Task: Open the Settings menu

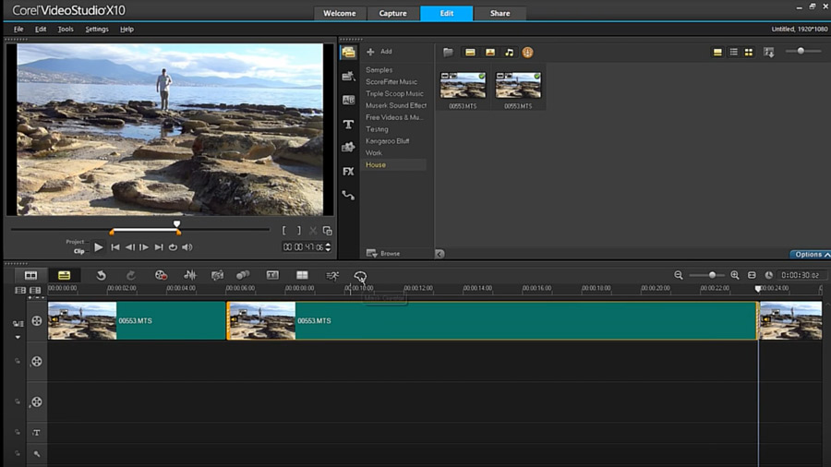Action: coord(96,30)
